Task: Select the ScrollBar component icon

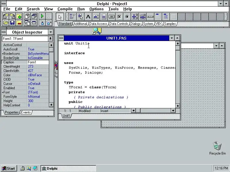Action: pyautogui.click(x=150, y=17)
